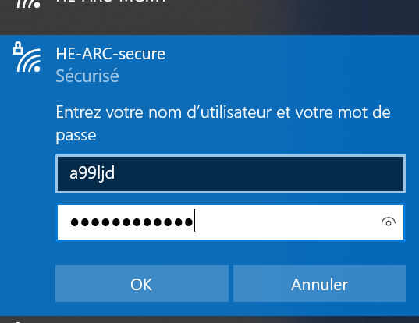Image resolution: width=419 pixels, height=323 pixels.
Task: Select the HE-ARC-secure network name
Action: point(110,54)
